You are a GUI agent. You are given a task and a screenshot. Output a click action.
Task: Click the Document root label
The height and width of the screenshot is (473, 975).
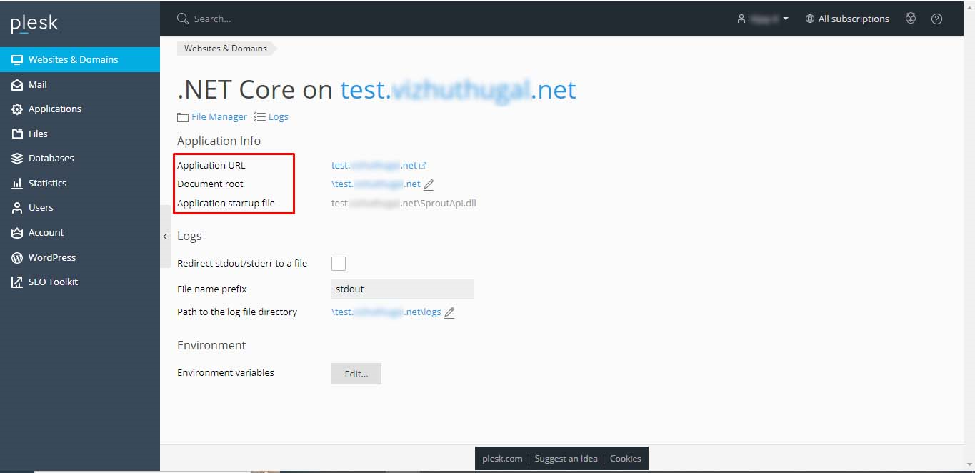[210, 184]
